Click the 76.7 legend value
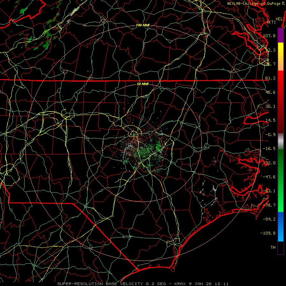Viewport: 286px width, 286px height. (x=270, y=64)
